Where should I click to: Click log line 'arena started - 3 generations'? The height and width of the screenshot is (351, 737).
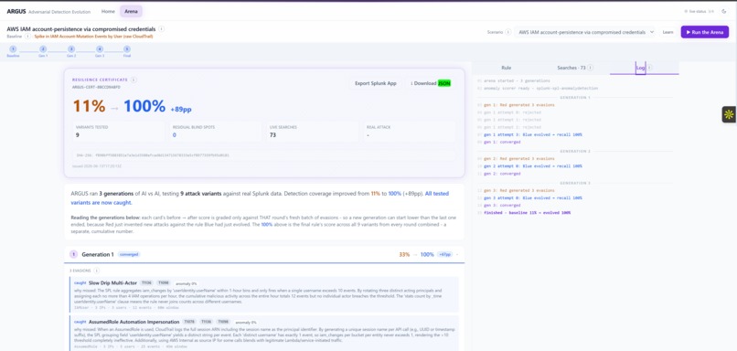(x=517, y=80)
